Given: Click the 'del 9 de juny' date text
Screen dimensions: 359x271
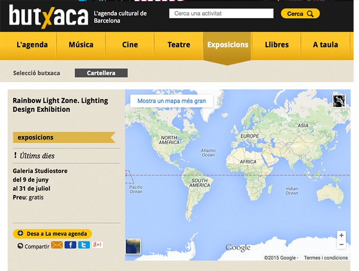Looking at the screenshot, I should (x=31, y=180).
